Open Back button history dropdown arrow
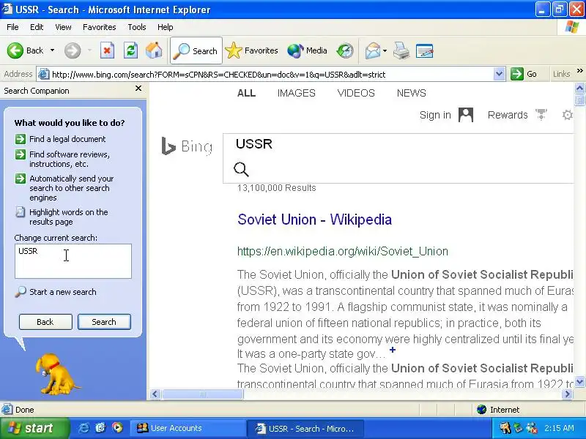The width and height of the screenshot is (586, 439). tap(52, 50)
